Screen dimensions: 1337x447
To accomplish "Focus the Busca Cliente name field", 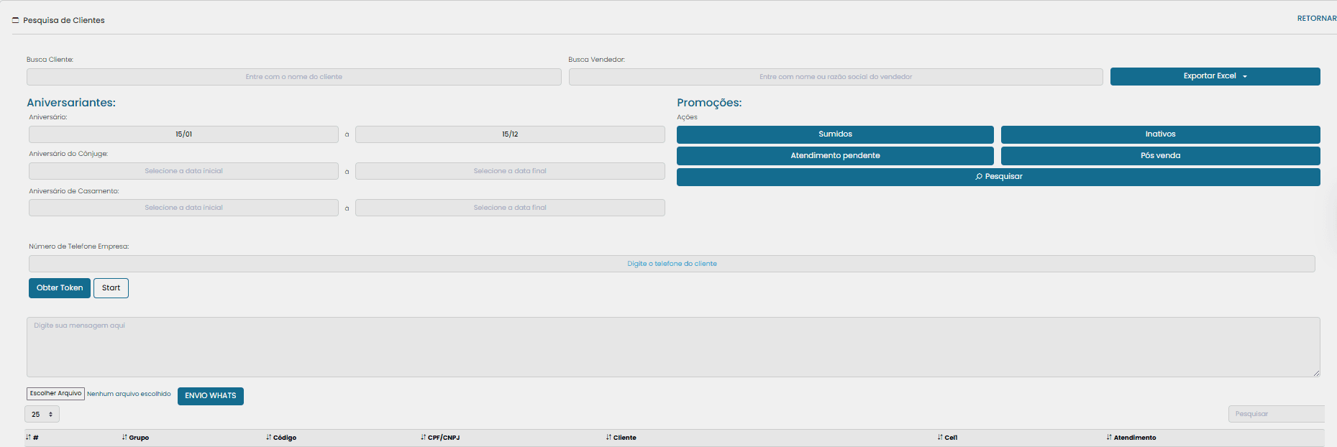I will click(x=293, y=77).
